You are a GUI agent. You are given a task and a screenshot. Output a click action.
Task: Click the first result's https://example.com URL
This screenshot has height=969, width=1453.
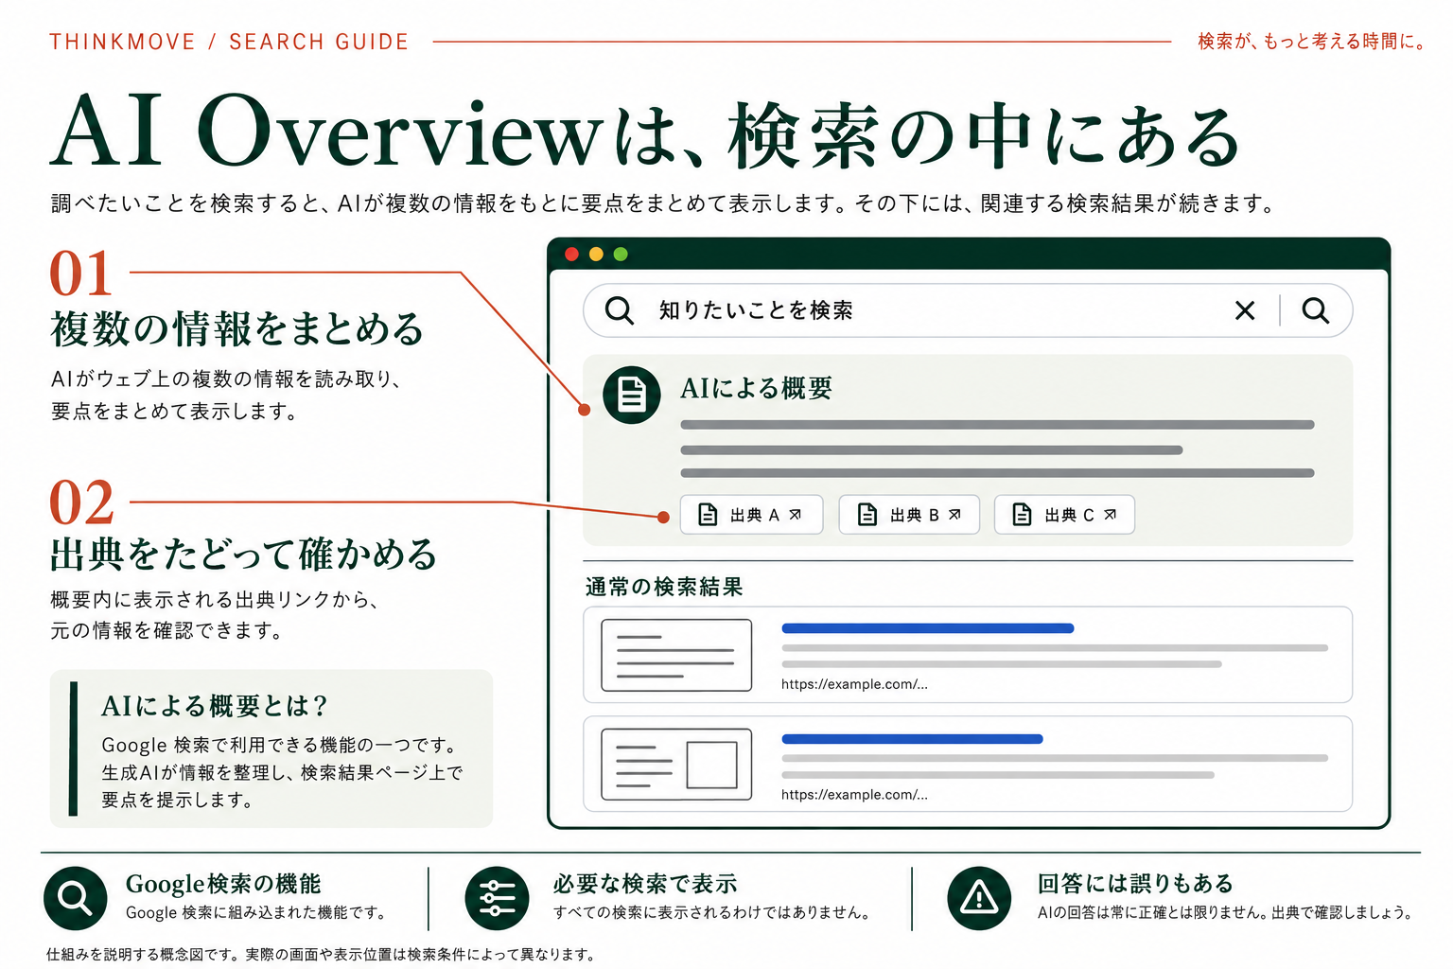(854, 684)
